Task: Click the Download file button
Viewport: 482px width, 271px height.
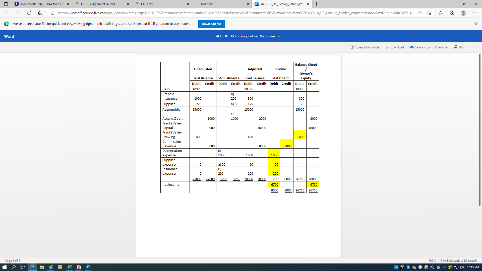Action: pyautogui.click(x=211, y=24)
